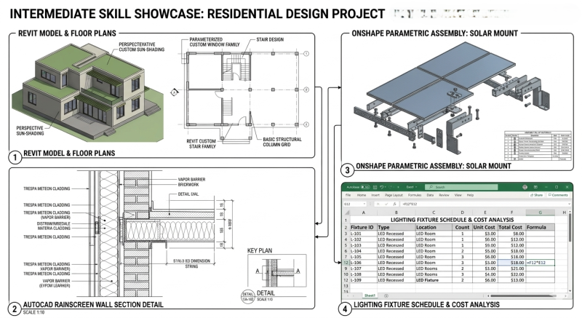The height and width of the screenshot is (318, 582).
Task: Click the Excel Search box
Action: (x=458, y=187)
